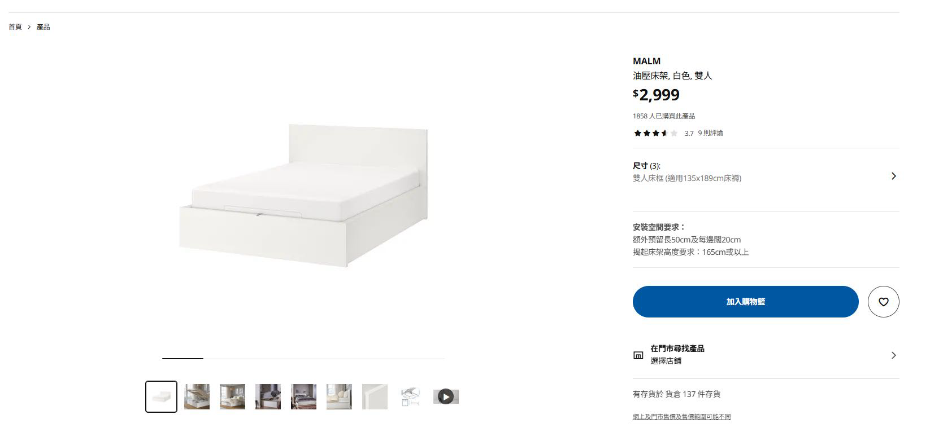Click the 加入購物籃 button
This screenshot has height=428, width=930.
click(x=745, y=302)
